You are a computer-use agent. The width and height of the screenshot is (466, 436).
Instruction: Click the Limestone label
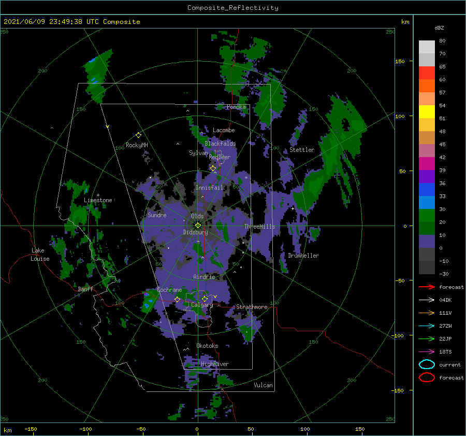click(x=98, y=200)
